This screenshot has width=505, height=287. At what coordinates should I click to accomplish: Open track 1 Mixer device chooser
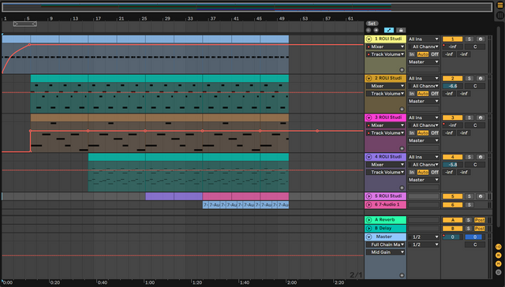(x=385, y=47)
